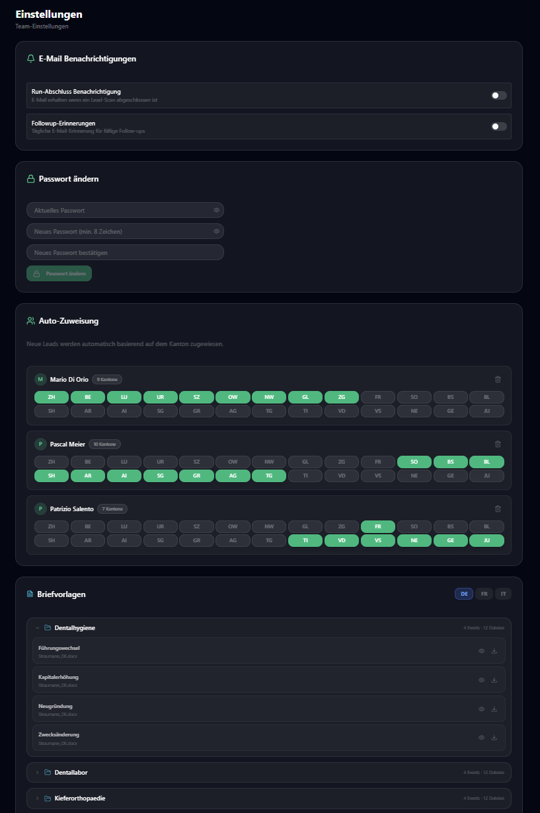Viewport: 540px width, 813px height.
Task: Click the 9 Kantone badge beside Mario Di Orio
Action: pyautogui.click(x=107, y=380)
